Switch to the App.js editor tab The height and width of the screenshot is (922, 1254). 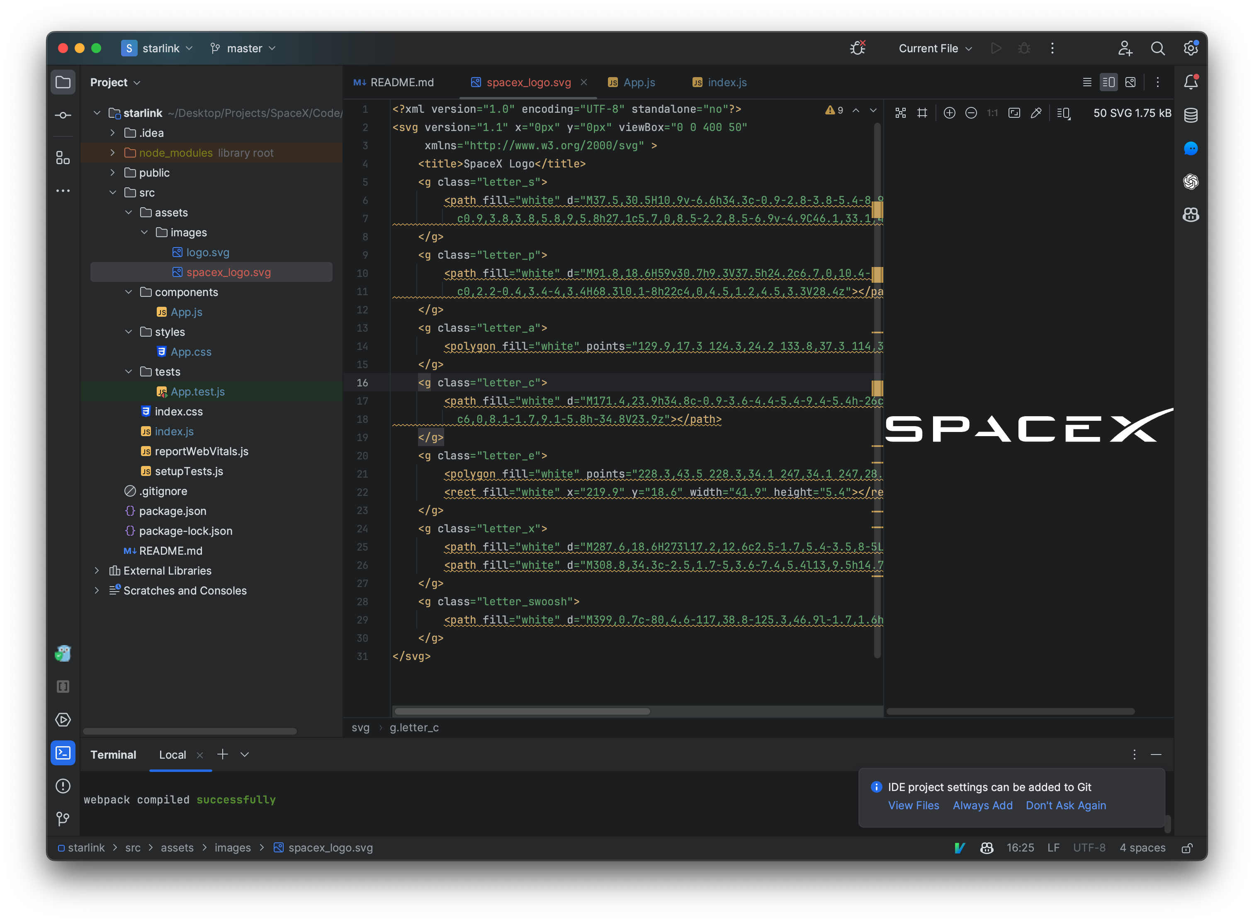click(x=632, y=82)
